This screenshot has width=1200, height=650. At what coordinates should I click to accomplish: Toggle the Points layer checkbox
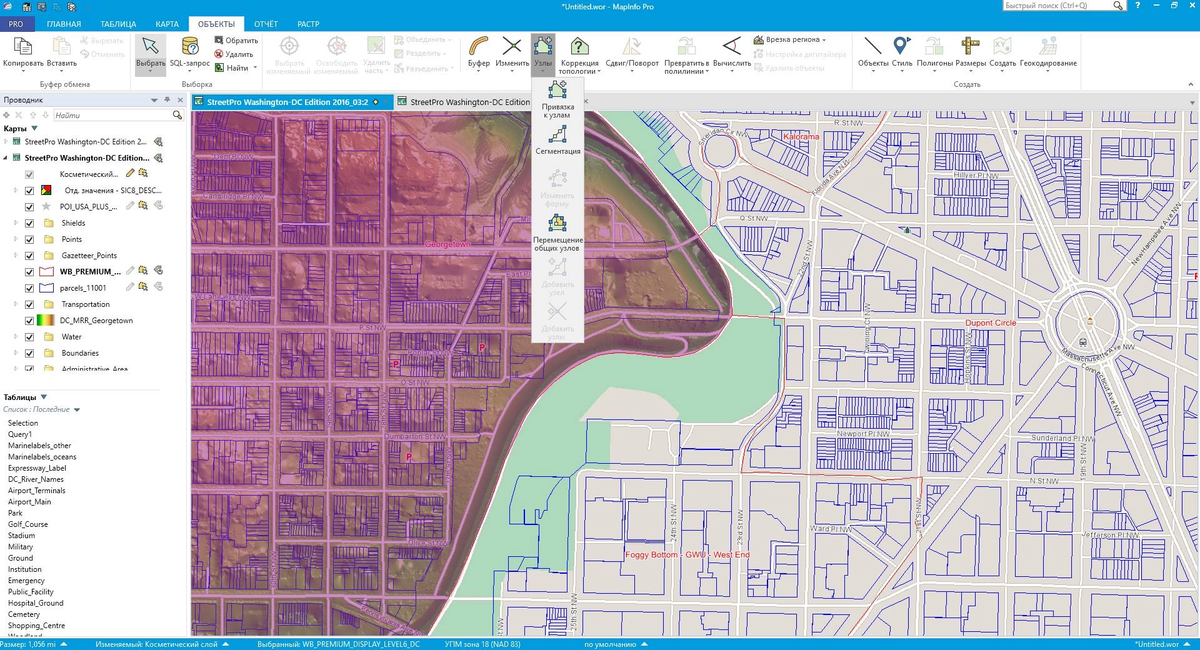[29, 239]
